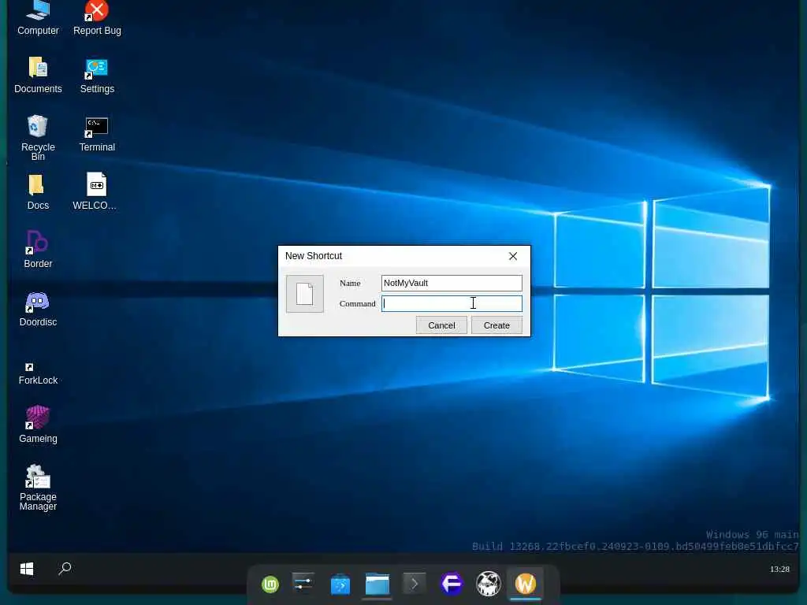Launch the Terminal desktop shortcut
This screenshot has height=605, width=807.
(97, 134)
